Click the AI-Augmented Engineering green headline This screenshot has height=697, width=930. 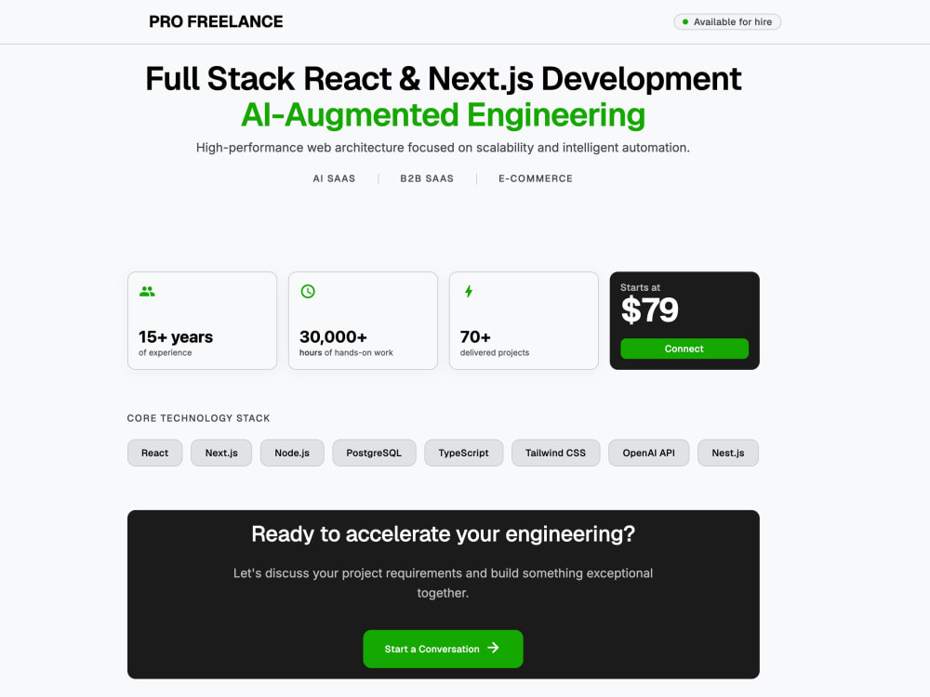point(443,114)
